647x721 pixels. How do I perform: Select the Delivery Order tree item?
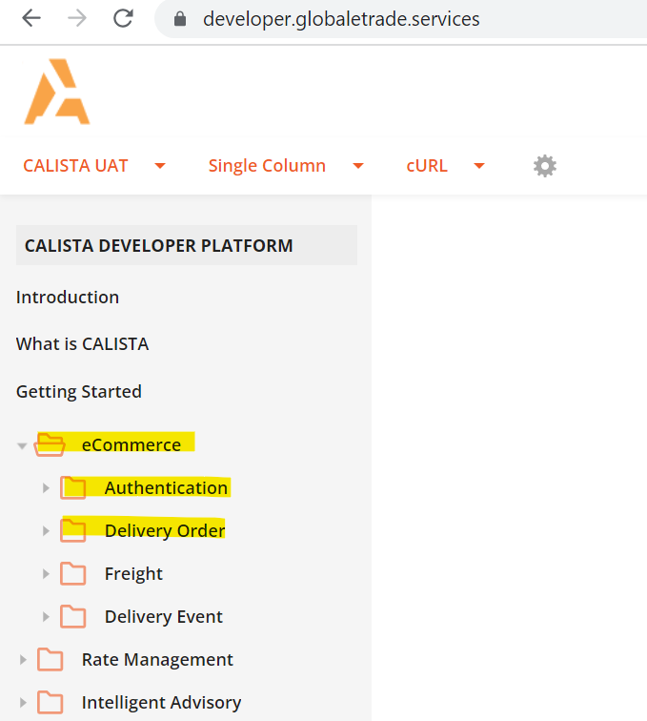tap(164, 530)
